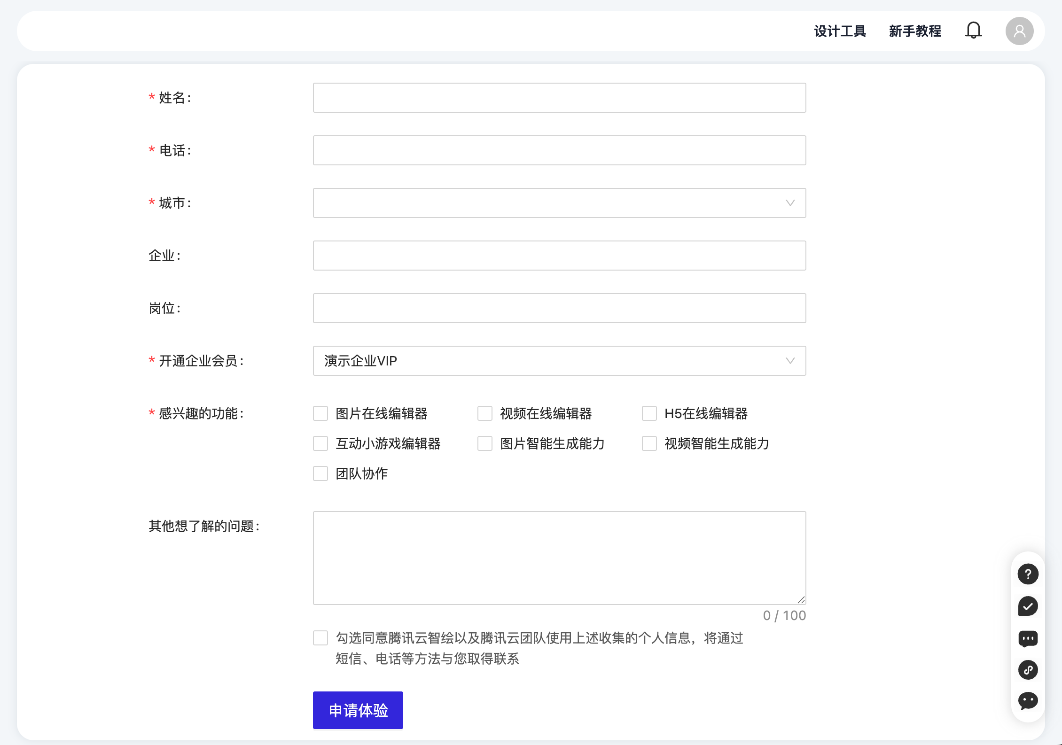Check the personal information consent checkbox

(x=320, y=638)
